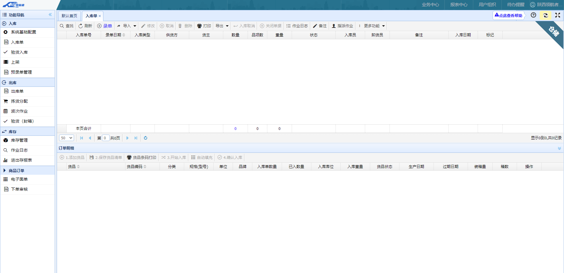Open 用户组织 in the top menu

[487, 5]
